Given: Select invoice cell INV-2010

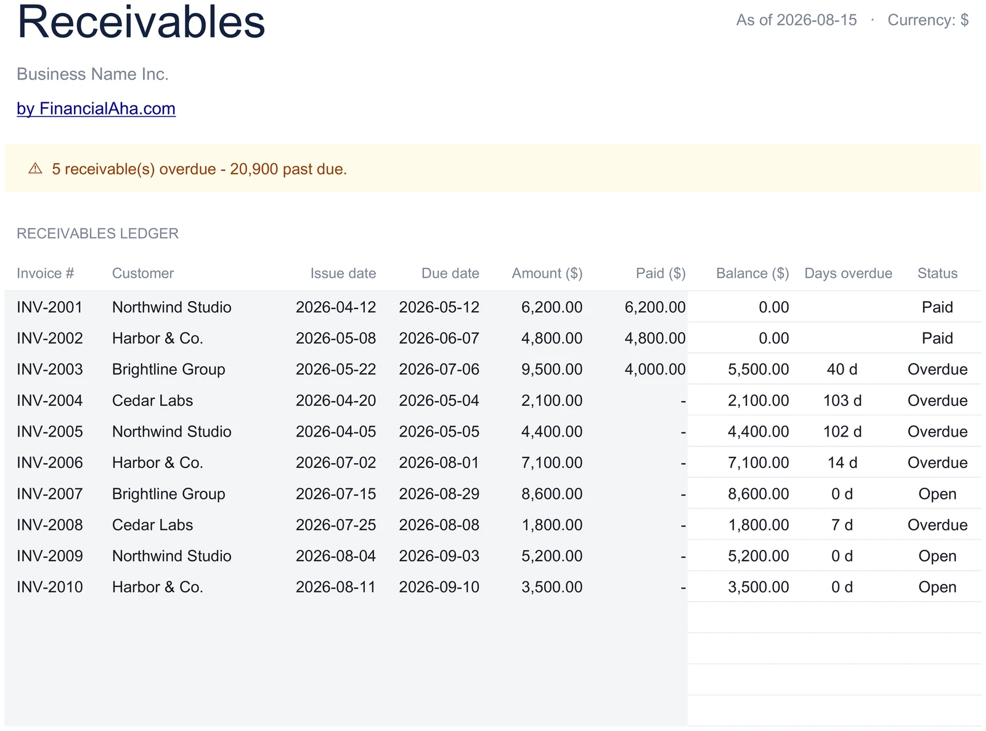Looking at the screenshot, I should [49, 587].
